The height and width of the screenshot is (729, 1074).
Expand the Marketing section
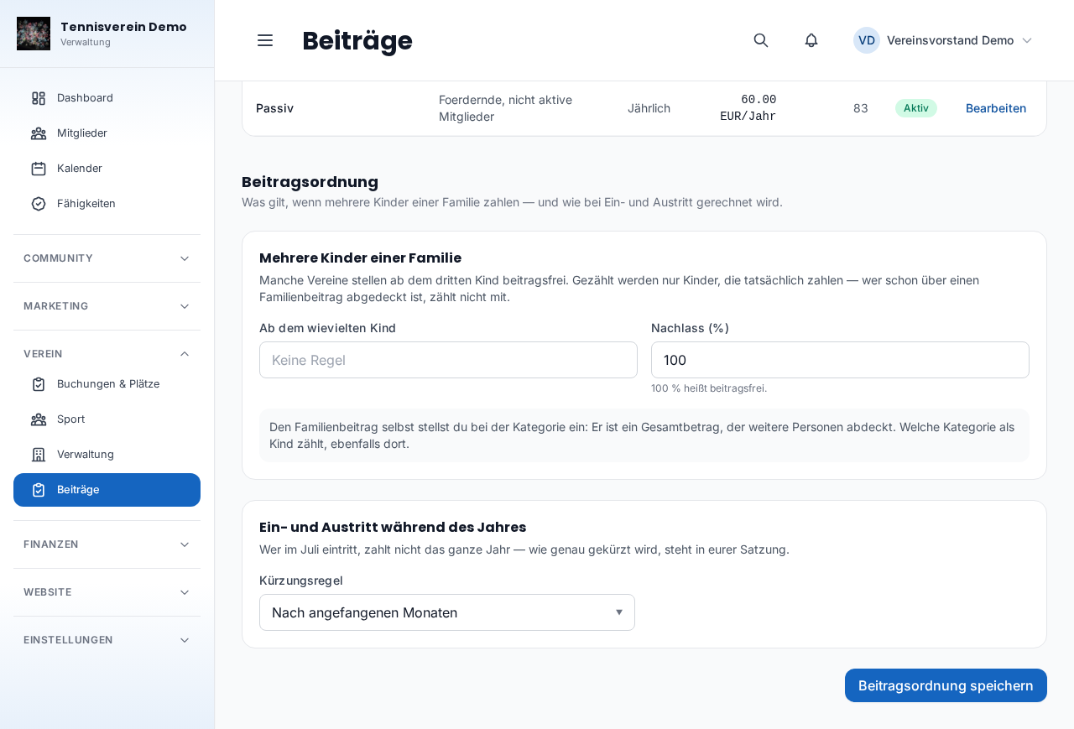(107, 306)
